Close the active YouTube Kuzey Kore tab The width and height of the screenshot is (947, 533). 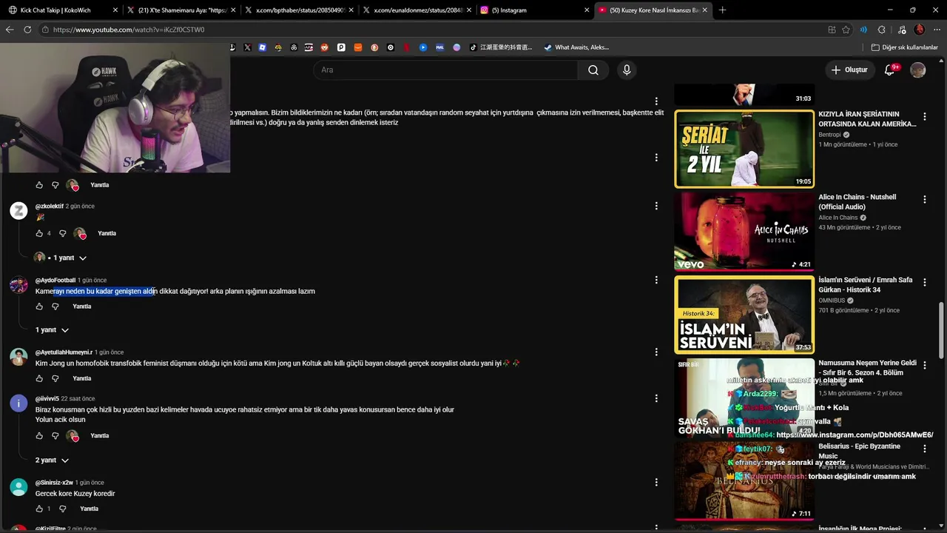point(704,10)
